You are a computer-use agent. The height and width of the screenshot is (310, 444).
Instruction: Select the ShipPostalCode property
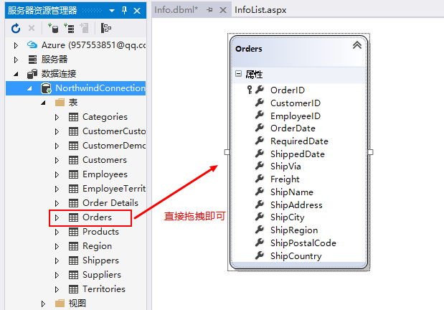click(x=303, y=243)
